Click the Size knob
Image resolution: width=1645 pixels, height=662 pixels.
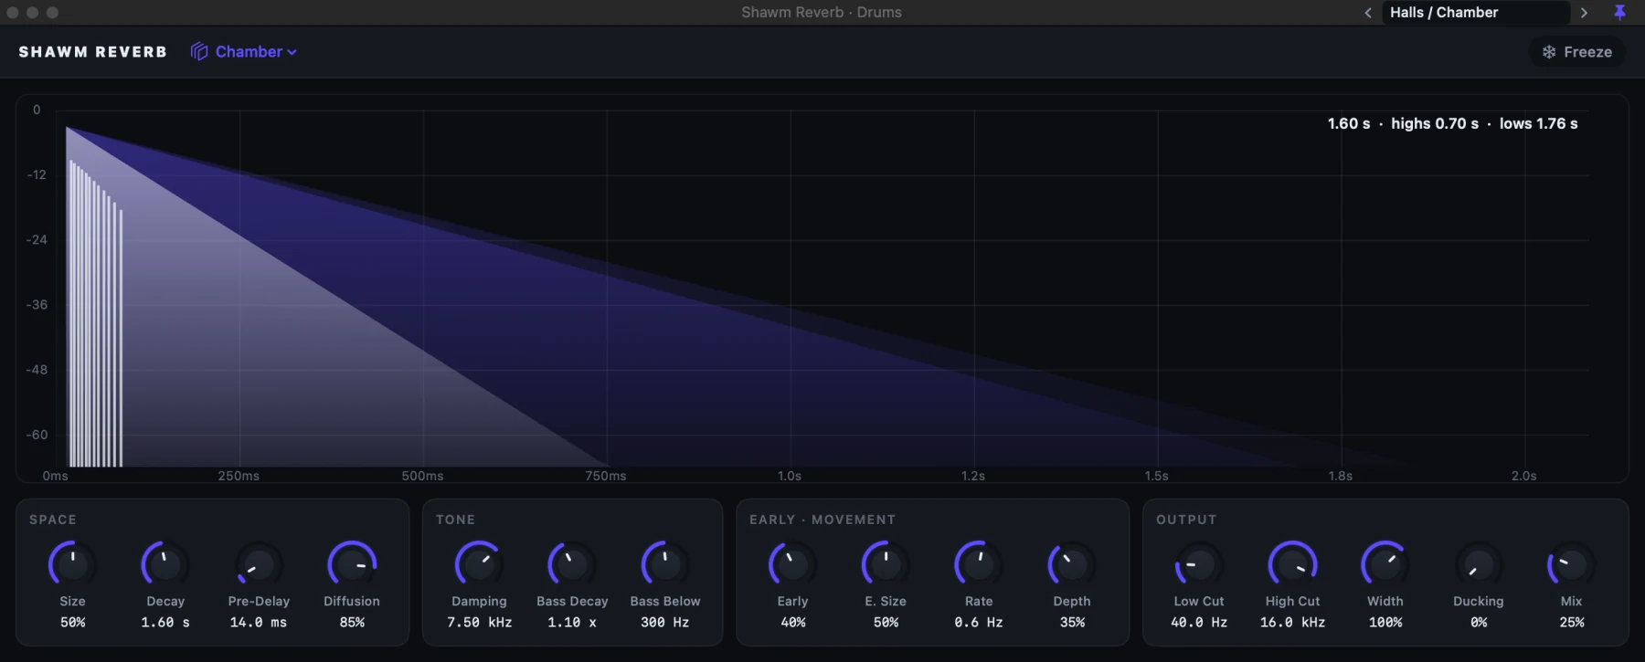tap(72, 564)
